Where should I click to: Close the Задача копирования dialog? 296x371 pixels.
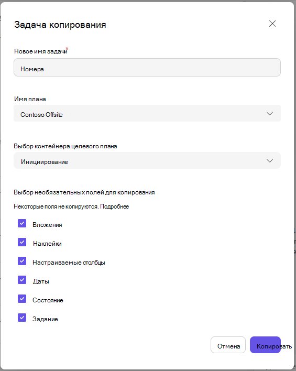[272, 24]
